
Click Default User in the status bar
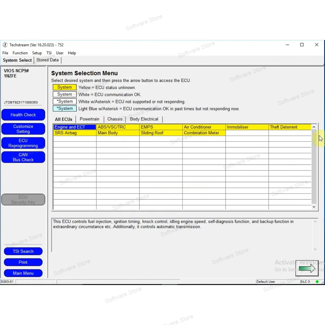point(266,281)
